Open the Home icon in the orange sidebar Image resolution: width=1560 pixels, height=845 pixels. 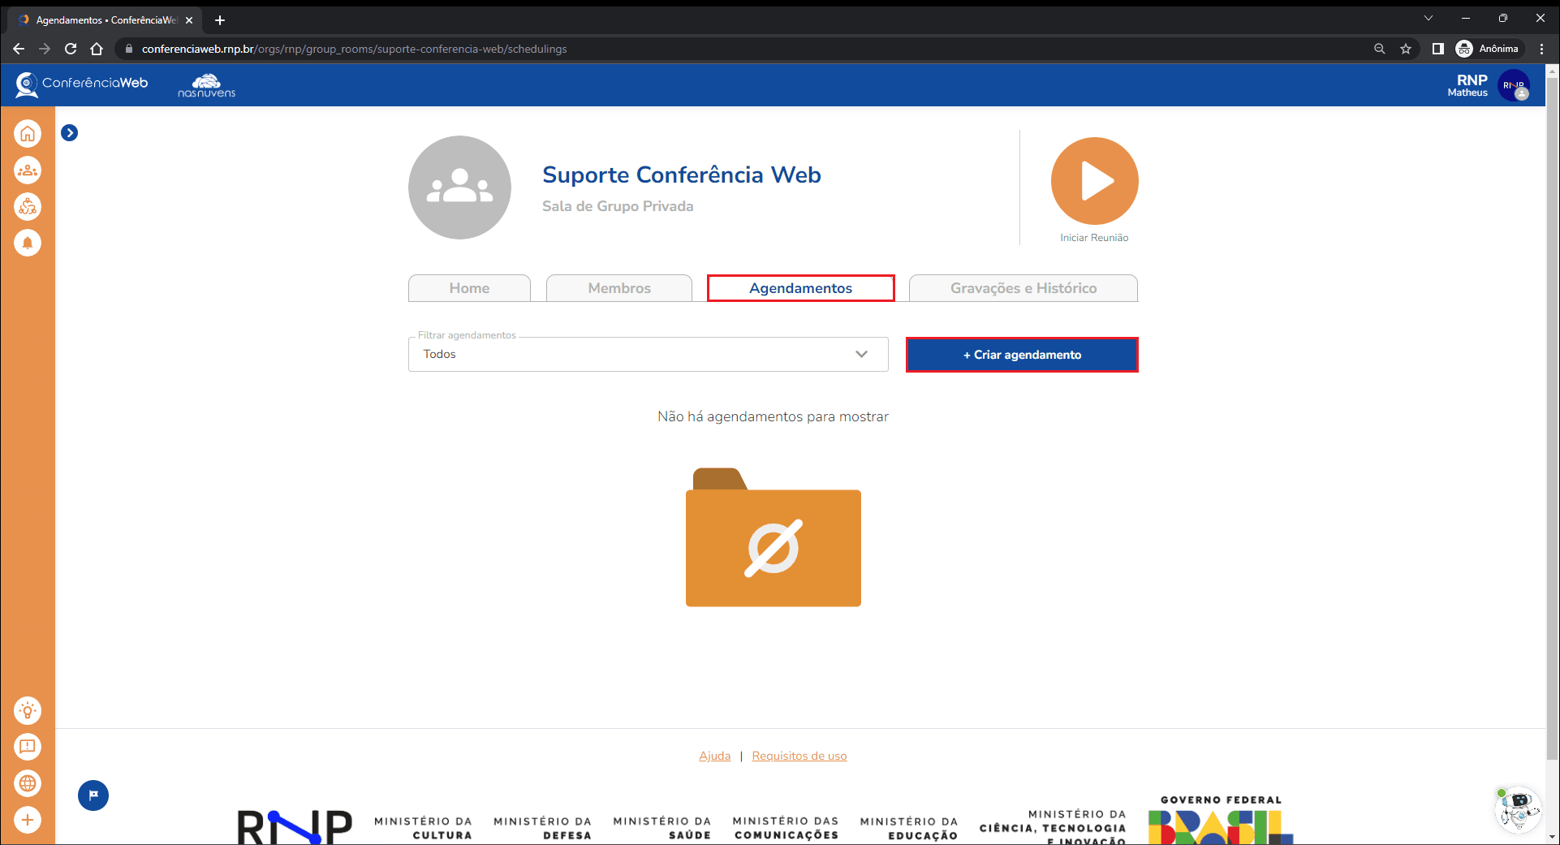28,134
